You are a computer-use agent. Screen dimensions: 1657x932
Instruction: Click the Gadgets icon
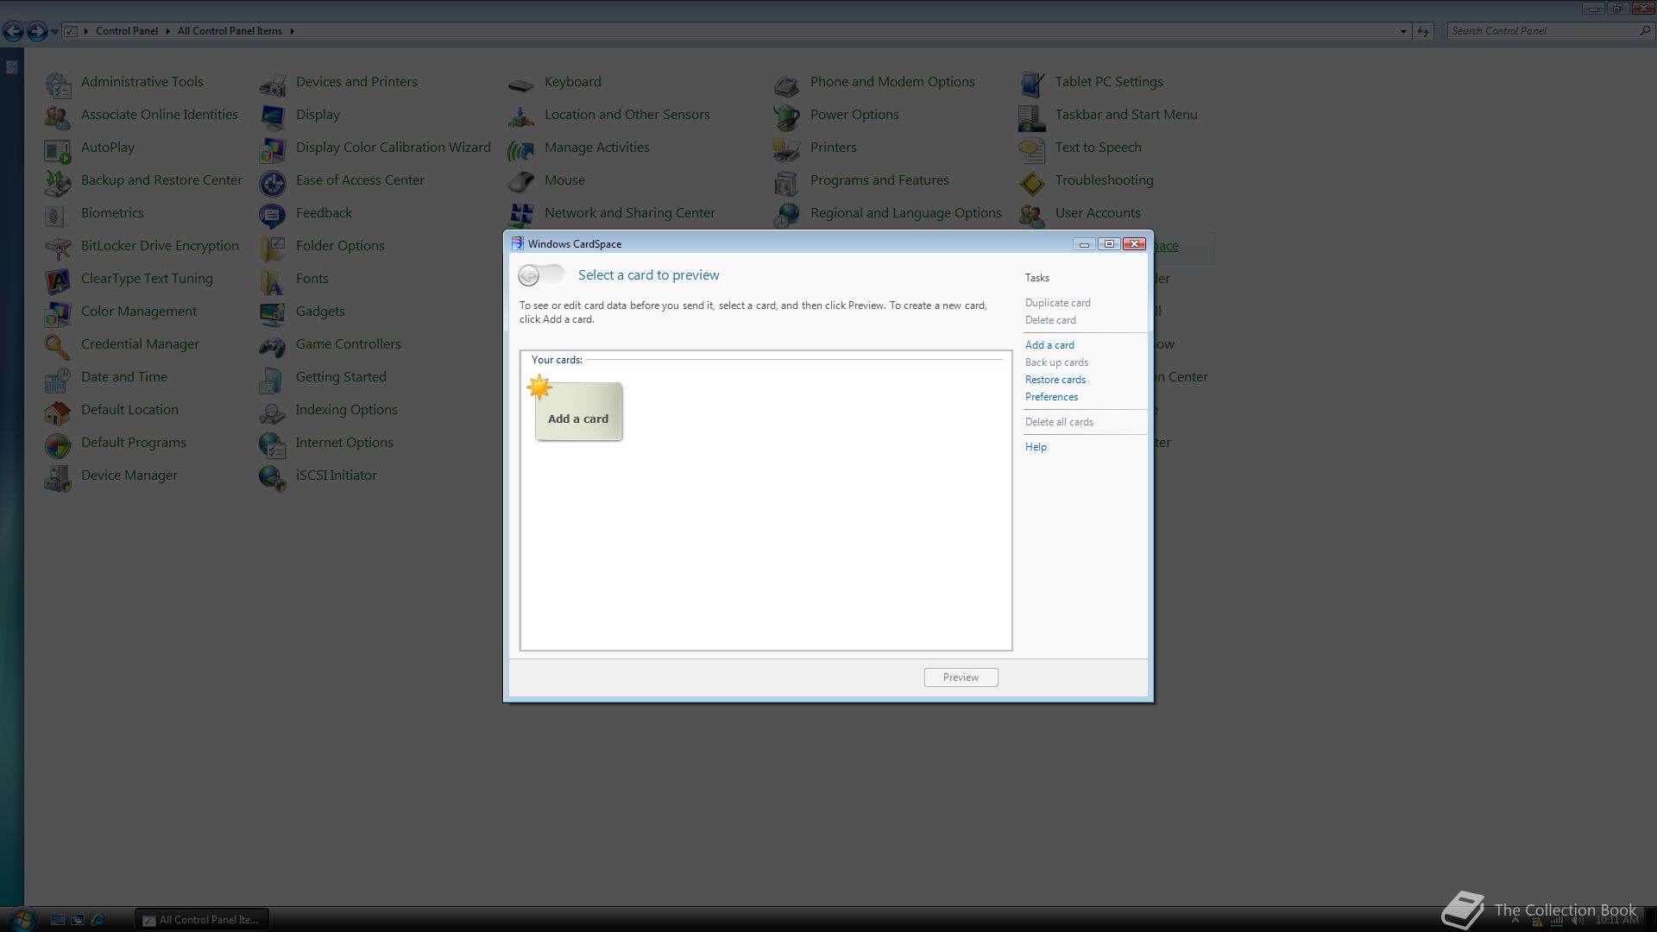click(273, 313)
